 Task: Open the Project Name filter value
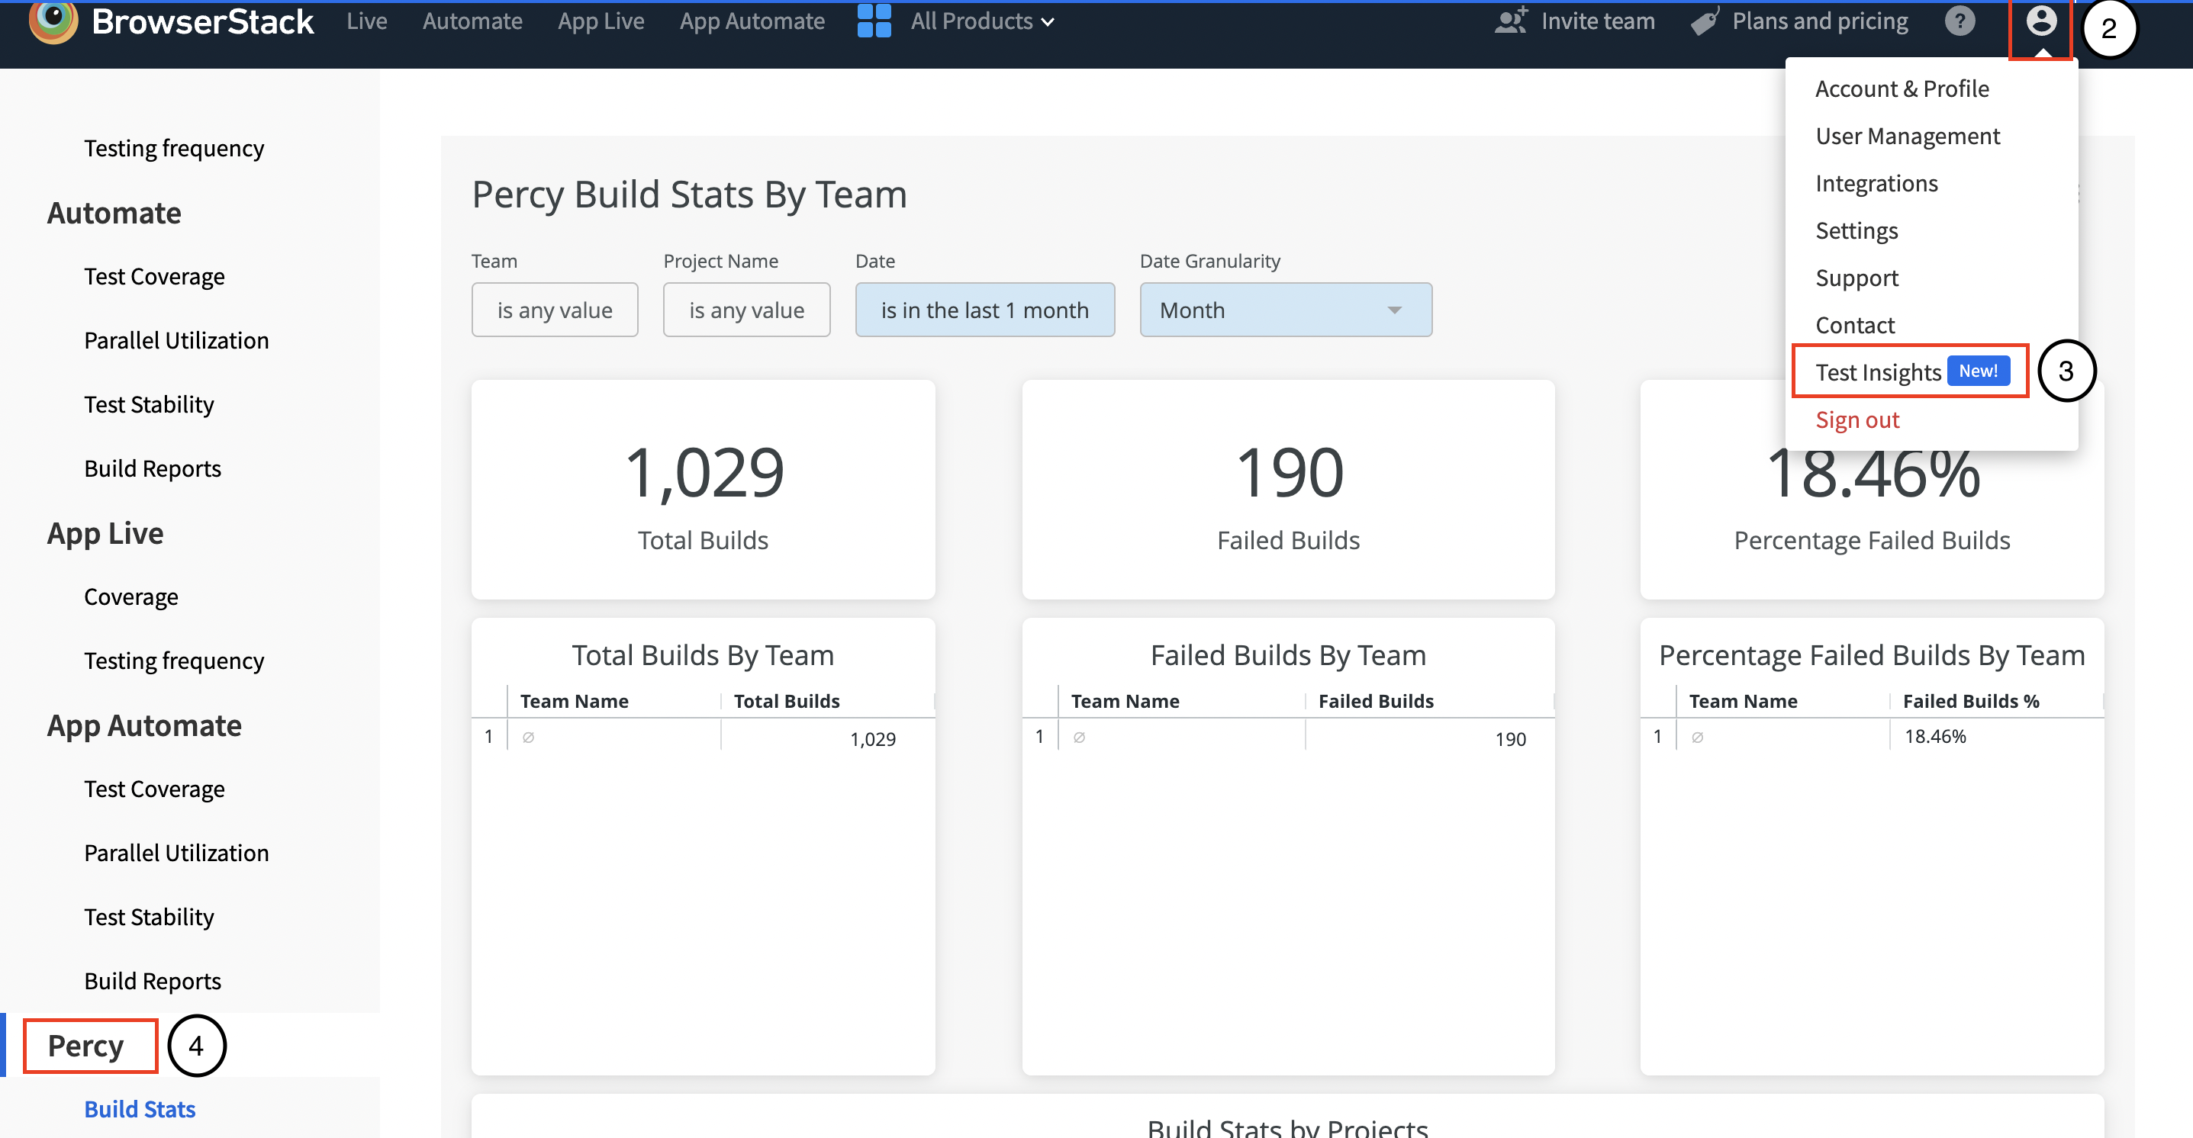(x=745, y=310)
